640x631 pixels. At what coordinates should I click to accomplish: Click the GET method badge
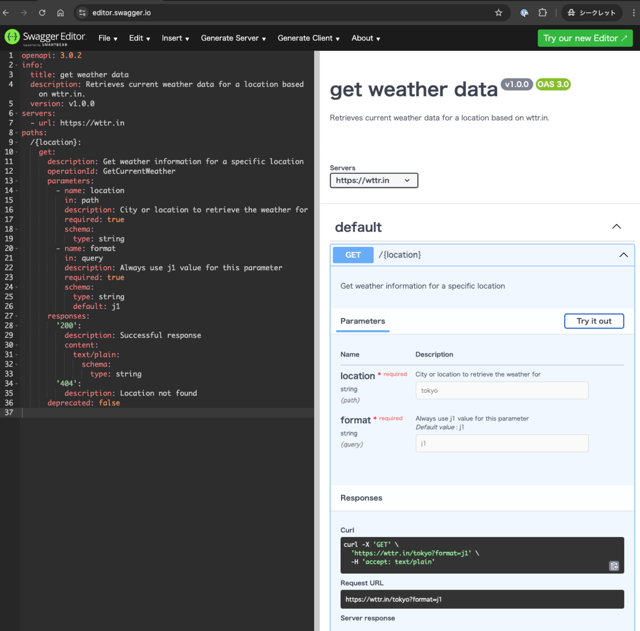[353, 255]
